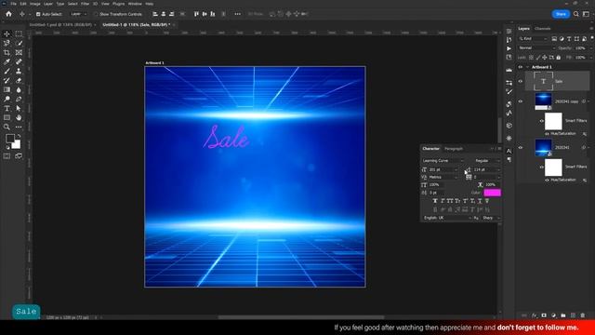Delete layer trash icon
The height and width of the screenshot is (335, 595).
tap(583, 315)
